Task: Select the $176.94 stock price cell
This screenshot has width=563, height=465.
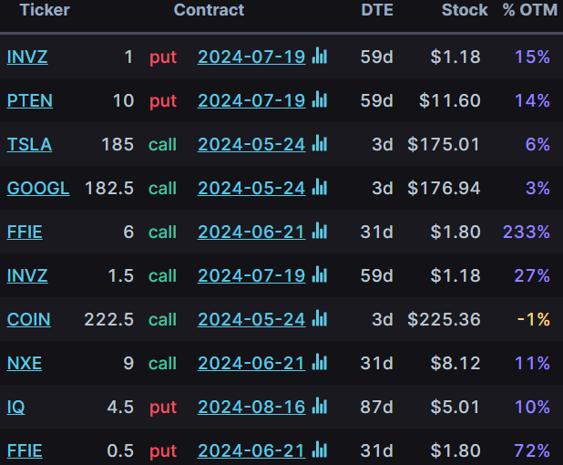Action: pyautogui.click(x=444, y=189)
